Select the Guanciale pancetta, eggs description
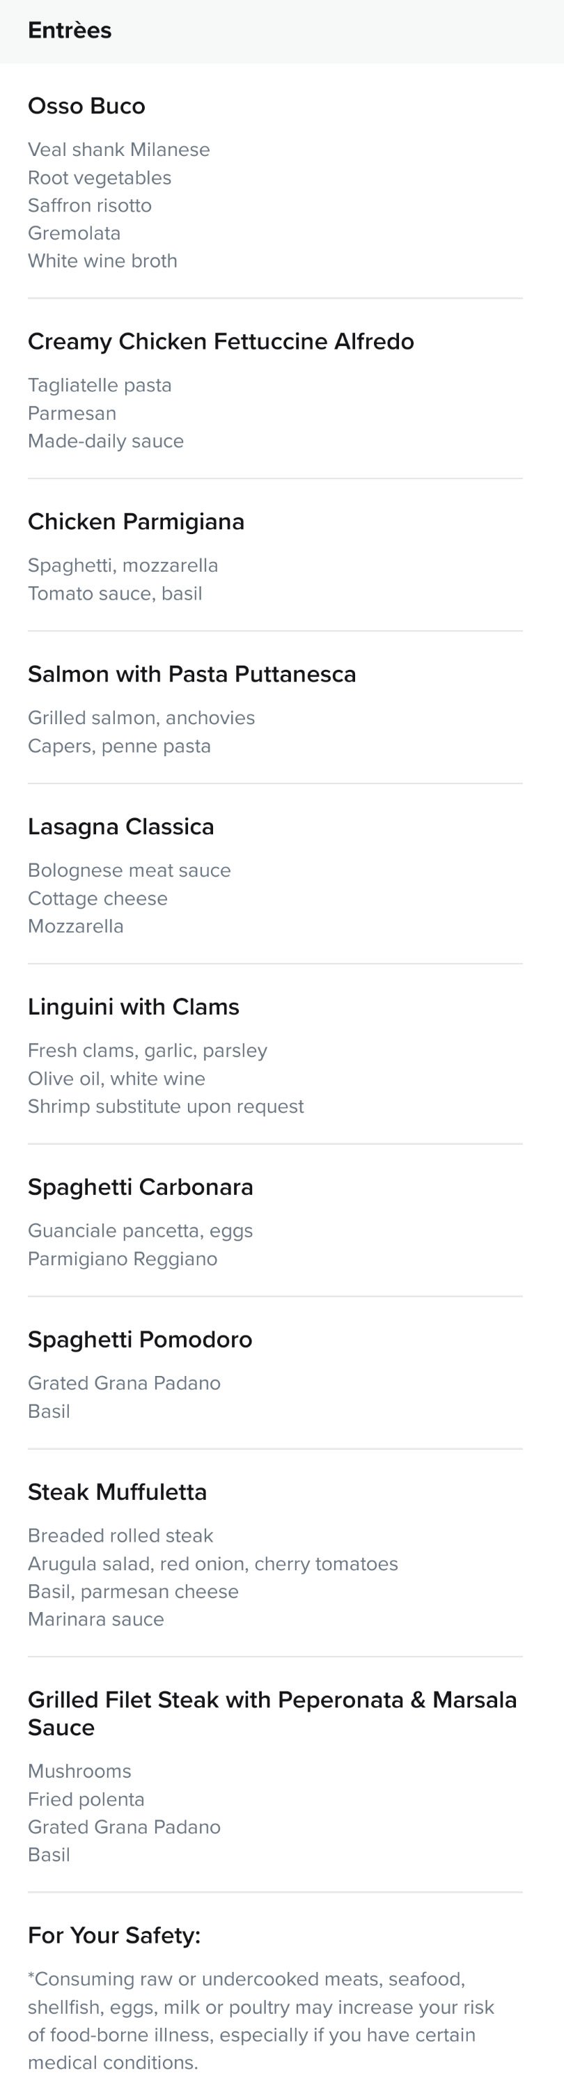The height and width of the screenshot is (2096, 564). click(140, 1230)
